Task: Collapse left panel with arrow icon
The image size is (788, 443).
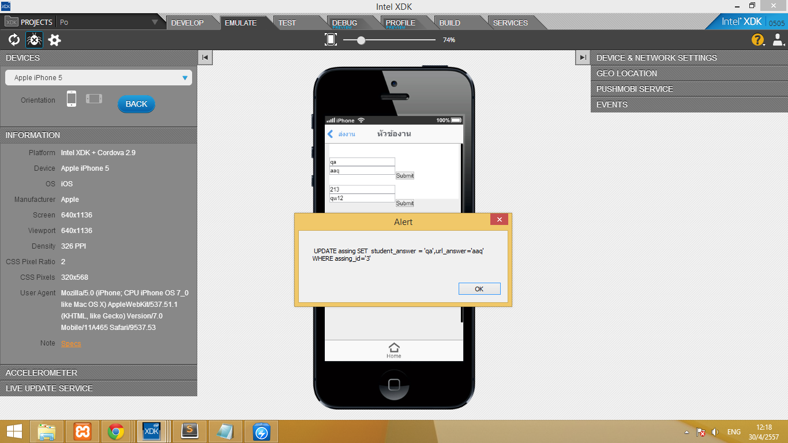Action: click(205, 57)
